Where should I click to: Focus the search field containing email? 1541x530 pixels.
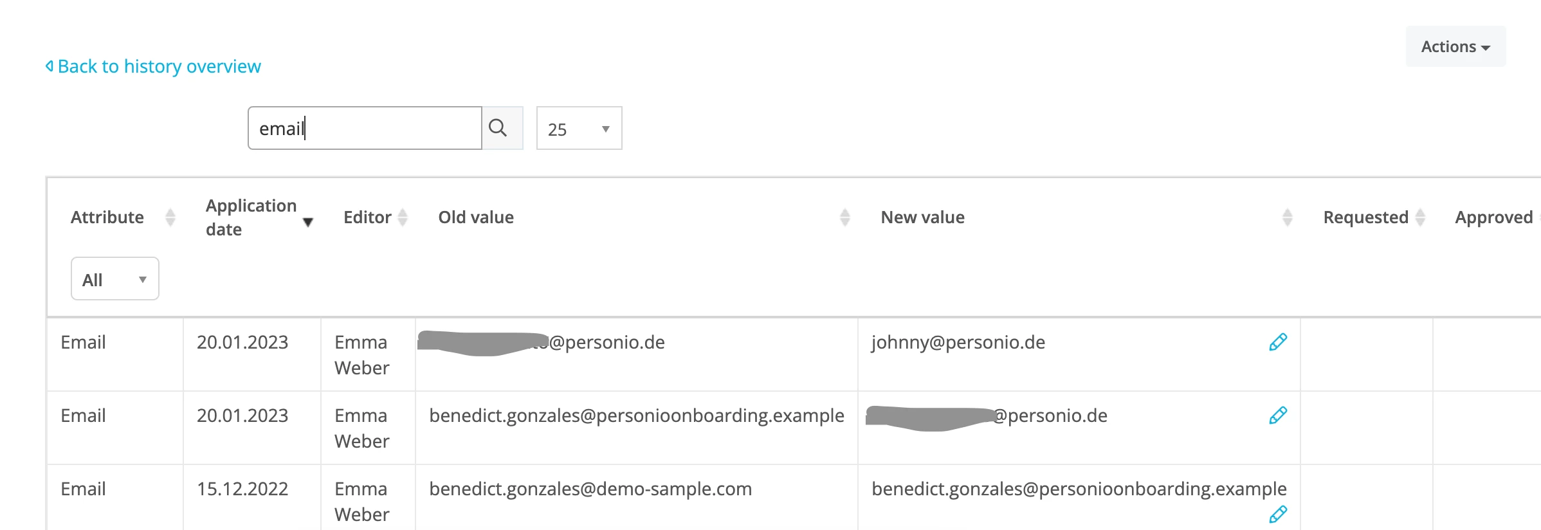pyautogui.click(x=365, y=128)
